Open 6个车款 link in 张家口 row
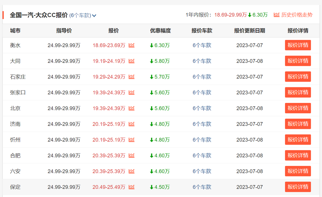 tap(202, 92)
